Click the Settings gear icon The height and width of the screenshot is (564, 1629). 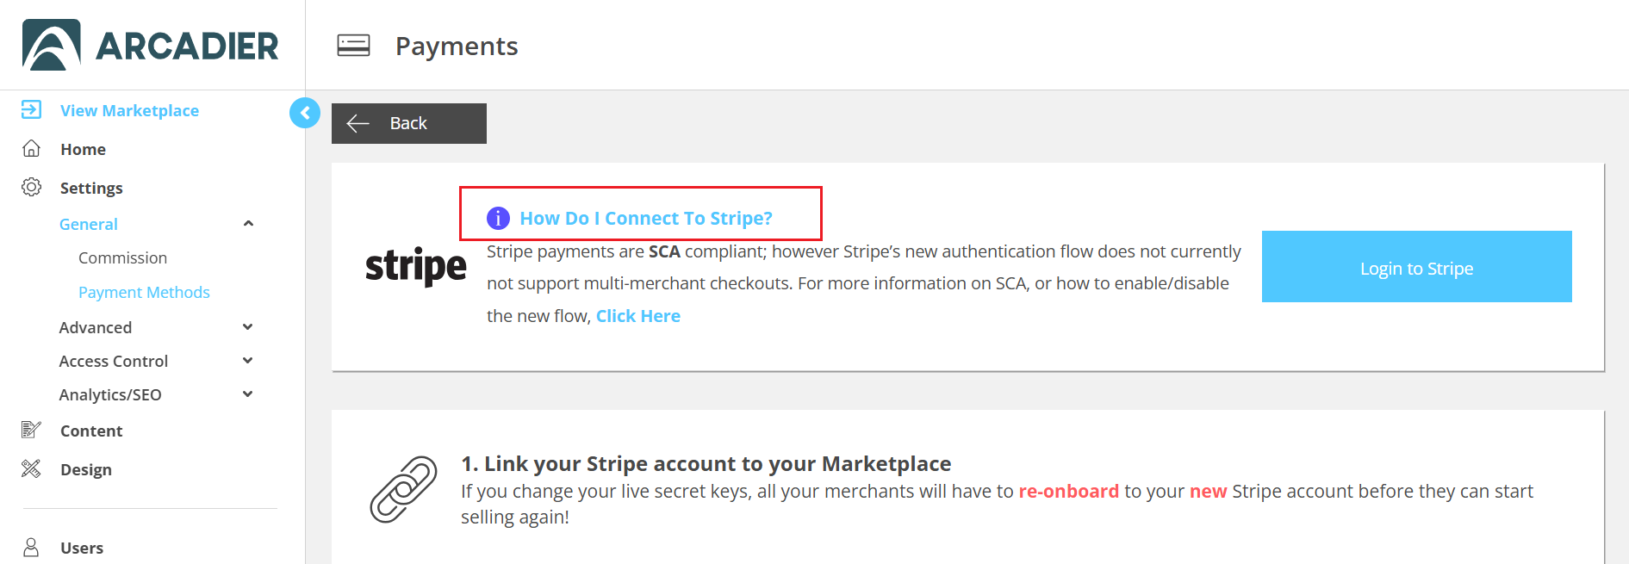click(31, 187)
